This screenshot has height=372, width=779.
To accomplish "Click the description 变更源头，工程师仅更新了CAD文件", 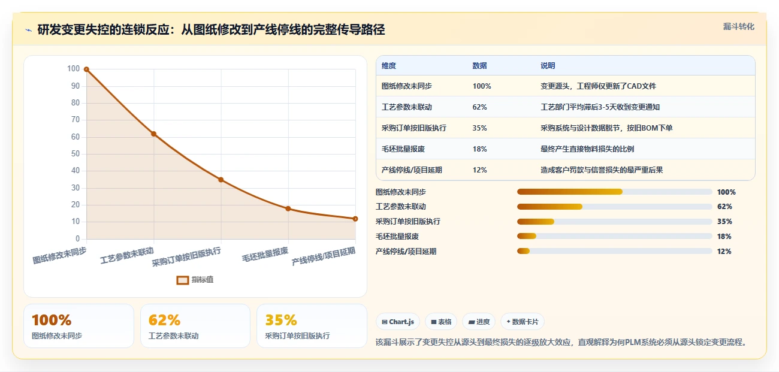I will [x=598, y=86].
